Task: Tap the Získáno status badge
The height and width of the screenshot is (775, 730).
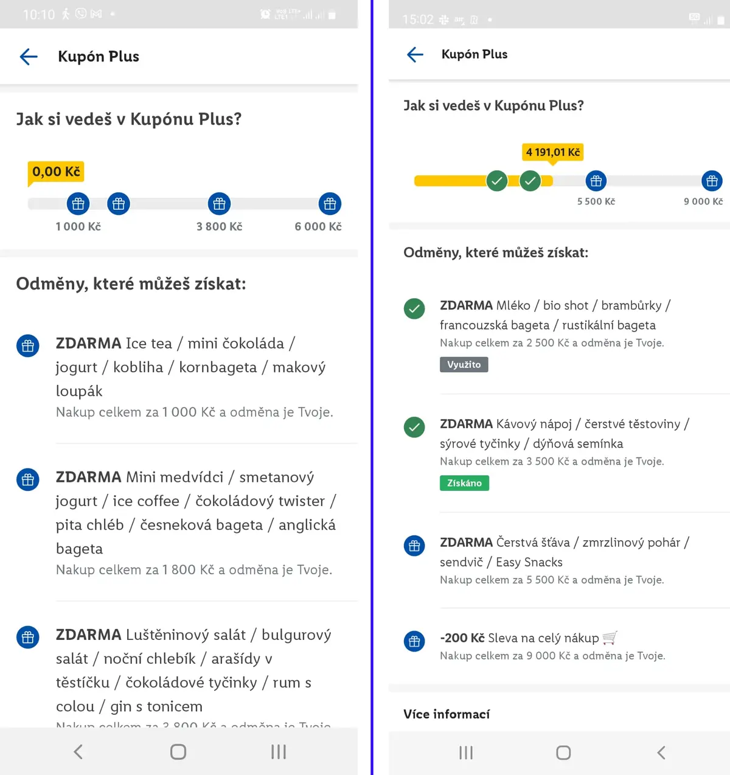Action: [x=465, y=483]
